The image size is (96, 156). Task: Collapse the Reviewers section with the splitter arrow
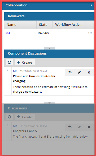(x=49, y=48)
